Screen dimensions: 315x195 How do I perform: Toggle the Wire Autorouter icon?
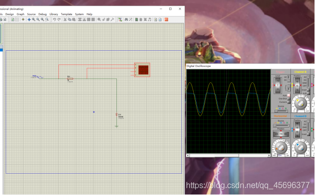click(120, 19)
